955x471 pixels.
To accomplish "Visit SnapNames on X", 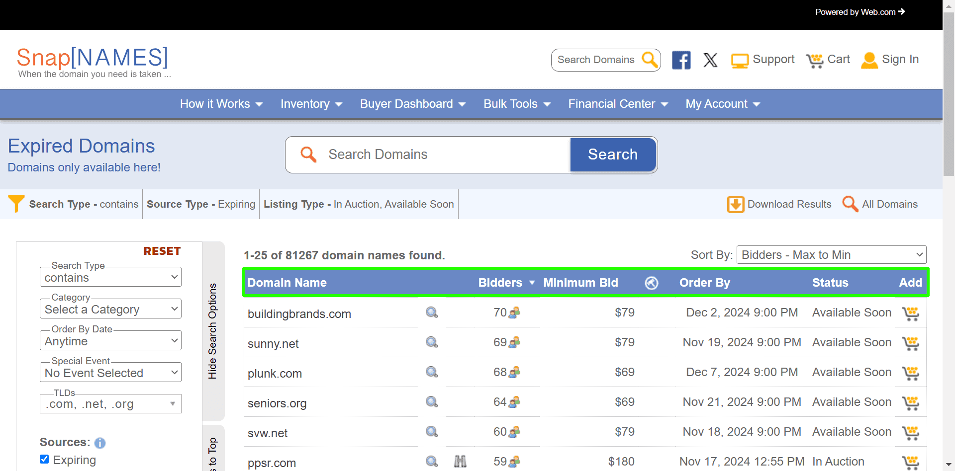I will pyautogui.click(x=710, y=60).
